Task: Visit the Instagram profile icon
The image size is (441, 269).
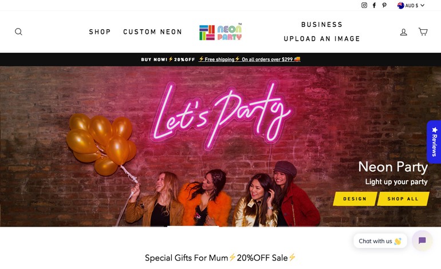Action: tap(364, 5)
